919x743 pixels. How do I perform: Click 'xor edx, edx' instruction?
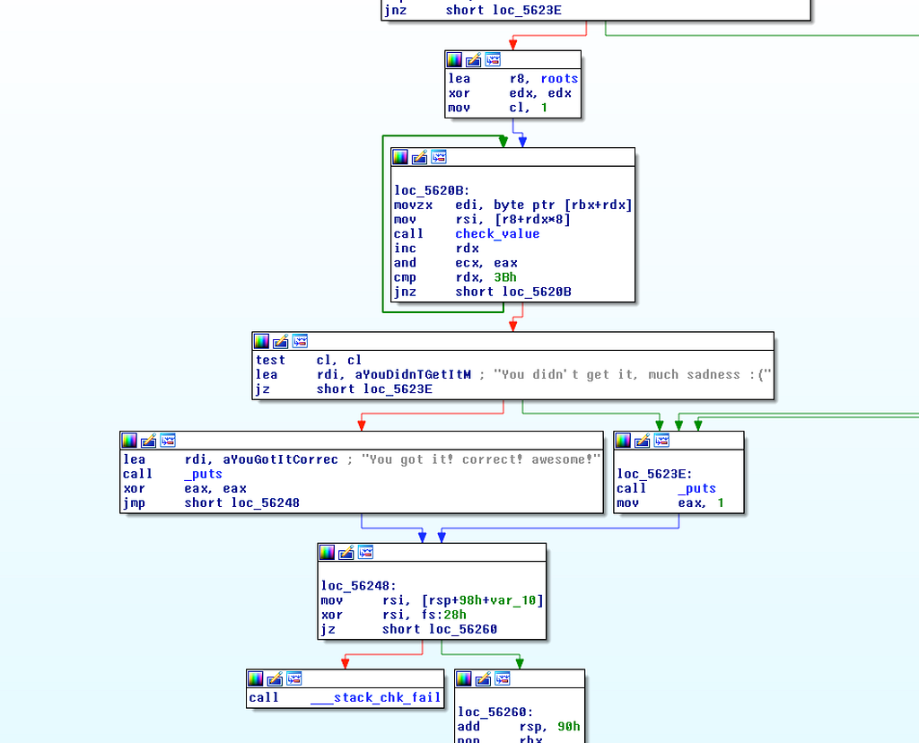pos(510,93)
